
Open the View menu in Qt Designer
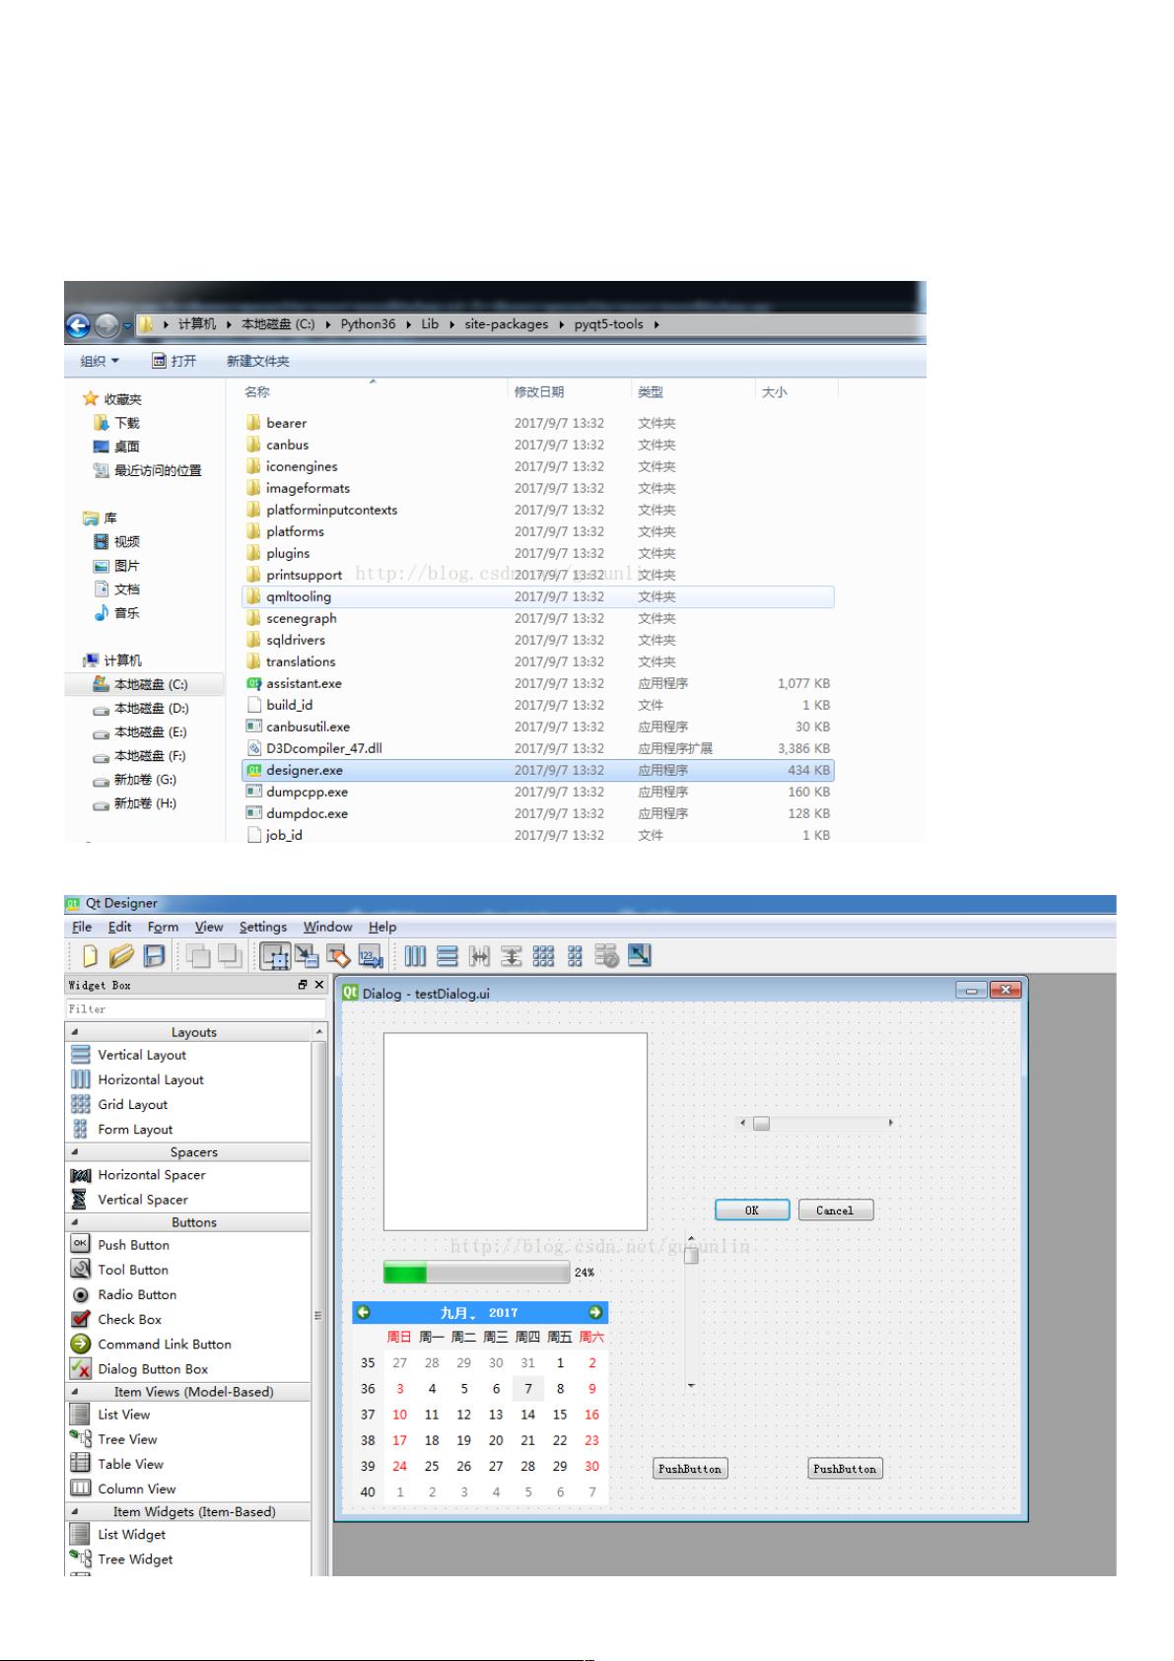click(x=209, y=927)
